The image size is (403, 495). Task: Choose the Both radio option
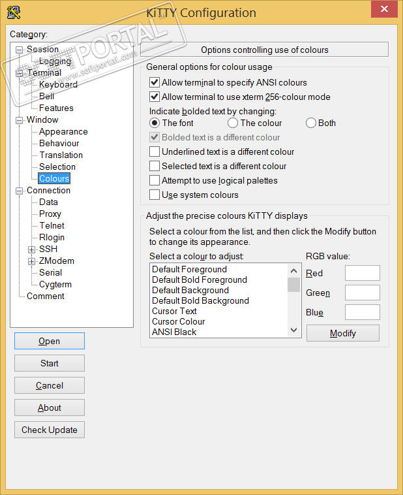(310, 123)
